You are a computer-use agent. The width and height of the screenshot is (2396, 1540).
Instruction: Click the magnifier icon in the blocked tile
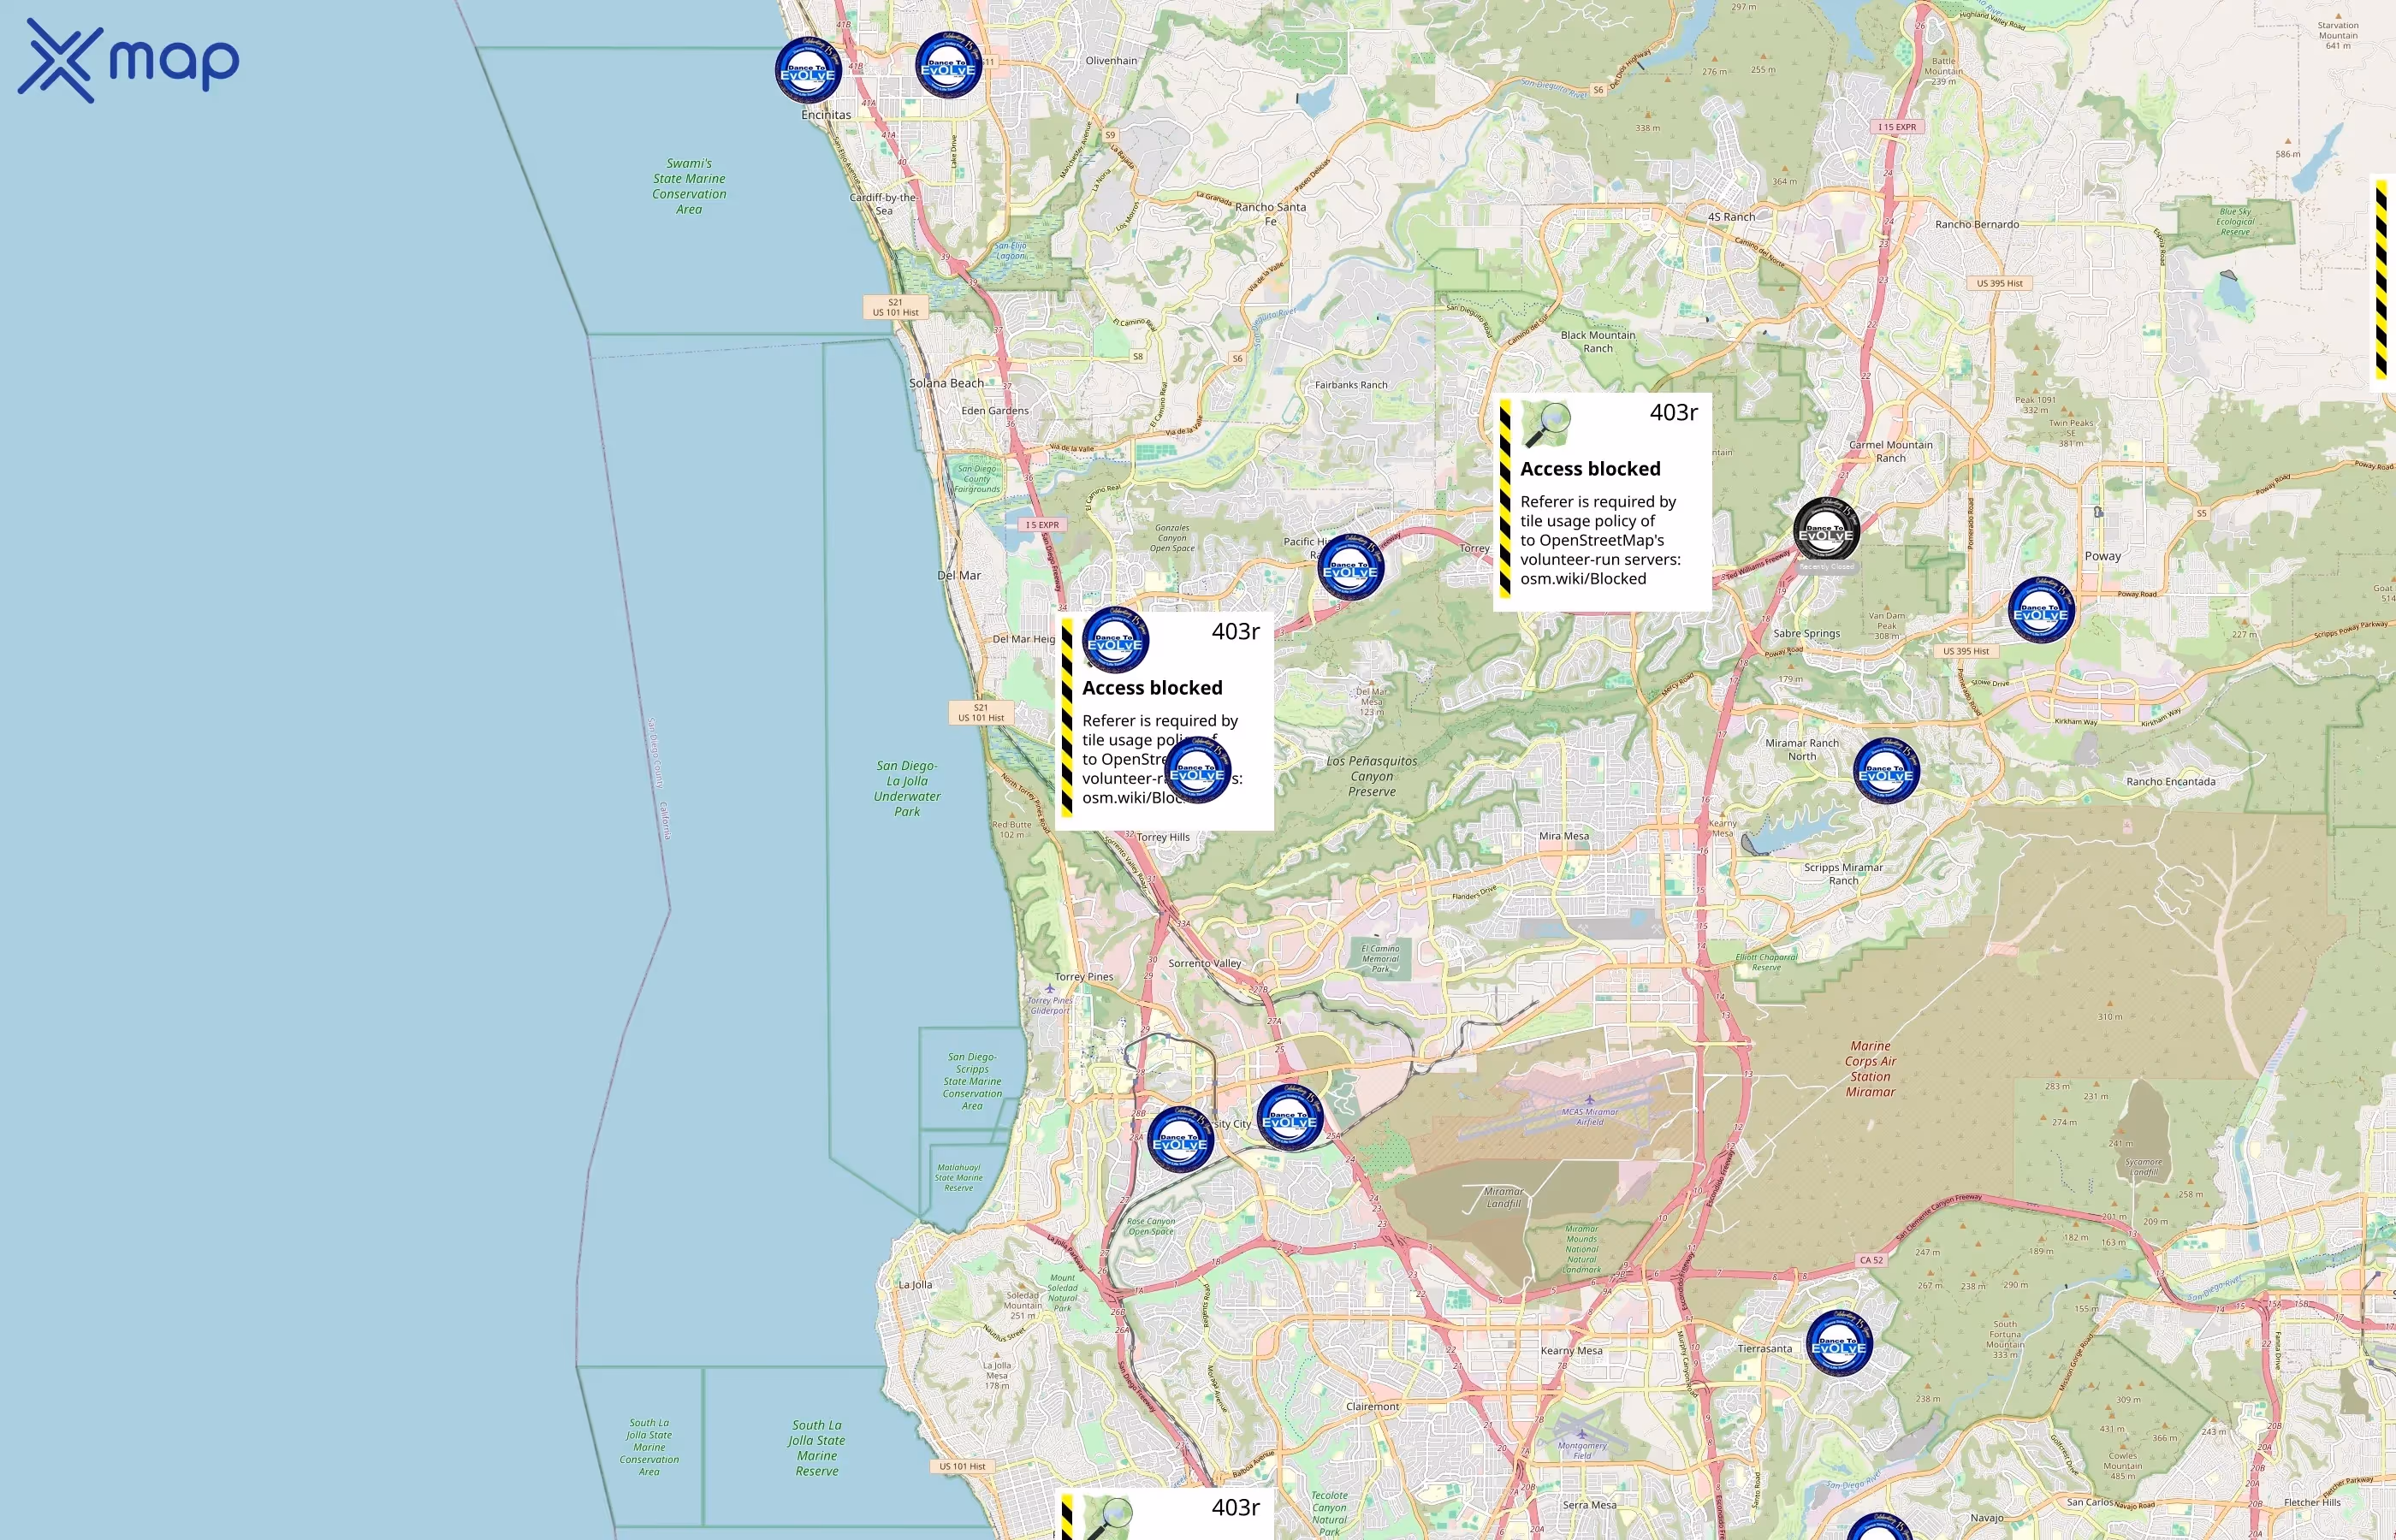point(1547,425)
